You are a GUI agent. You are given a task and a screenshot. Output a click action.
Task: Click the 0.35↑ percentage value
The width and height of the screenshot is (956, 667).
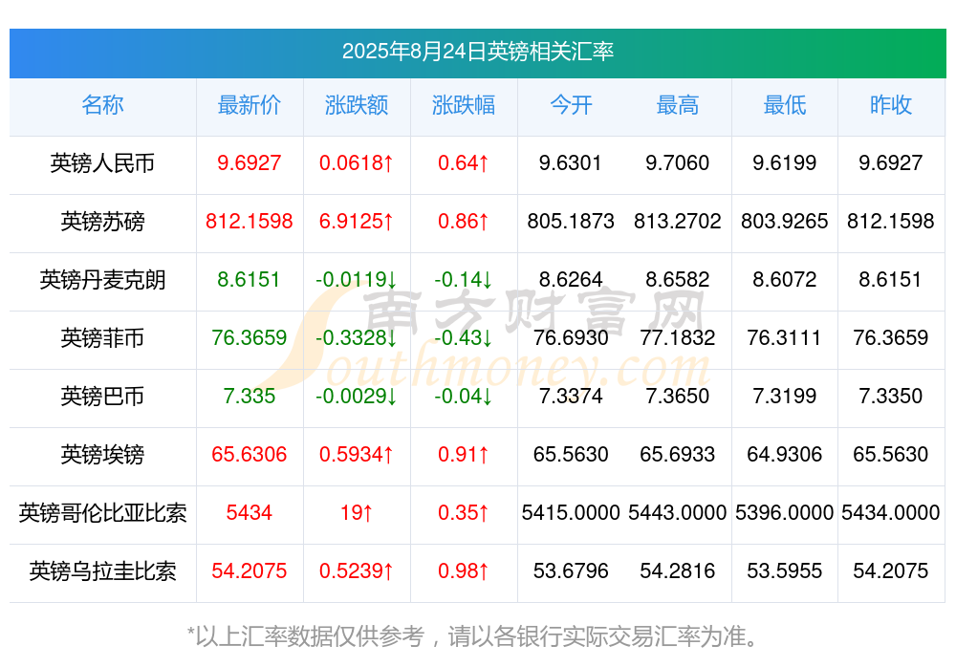464,512
